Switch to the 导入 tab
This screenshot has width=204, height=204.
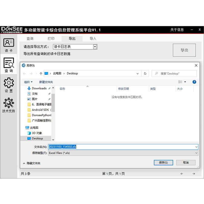(x=93, y=39)
